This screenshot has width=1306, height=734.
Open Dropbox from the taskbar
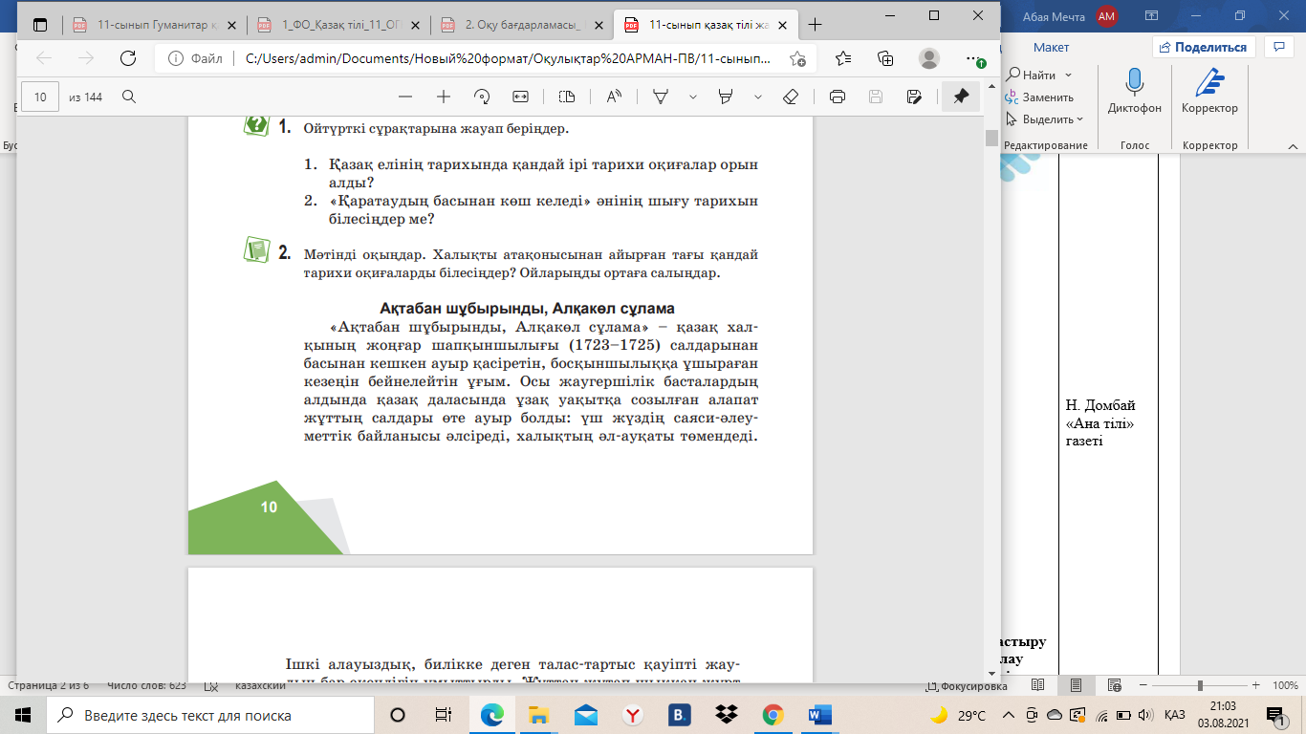(x=727, y=715)
